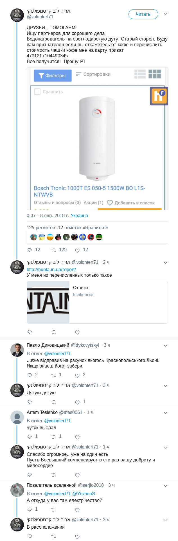178x541 pixels.
Task: Click the reply icon under main tweet
Action: pyautogui.click(x=30, y=250)
